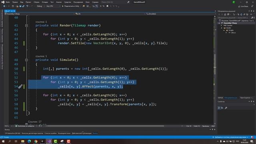Expand the Ссылки references node
Viewport: 256px width, 144px height.
222,26
